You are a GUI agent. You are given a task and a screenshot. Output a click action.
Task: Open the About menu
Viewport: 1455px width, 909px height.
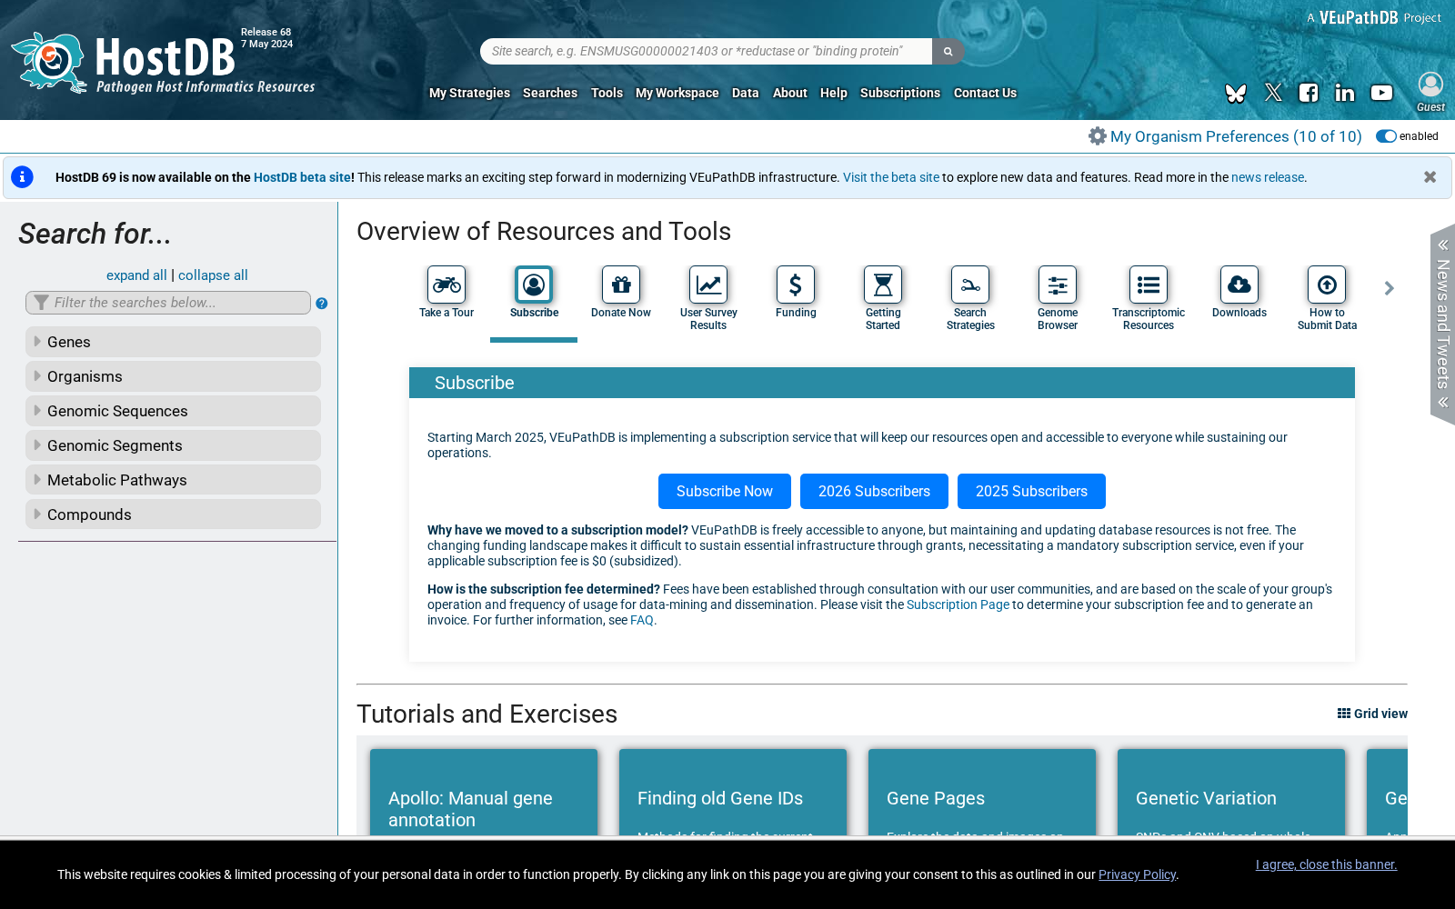(x=790, y=93)
